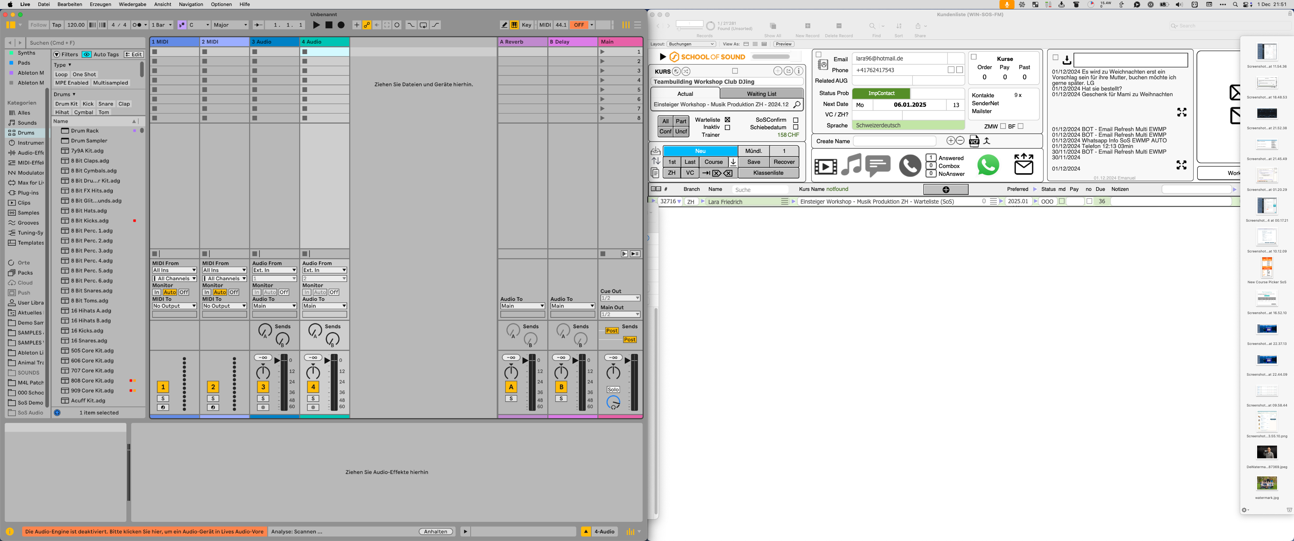Toggle computer MIDI keyboard icon in Ableton

tap(514, 25)
